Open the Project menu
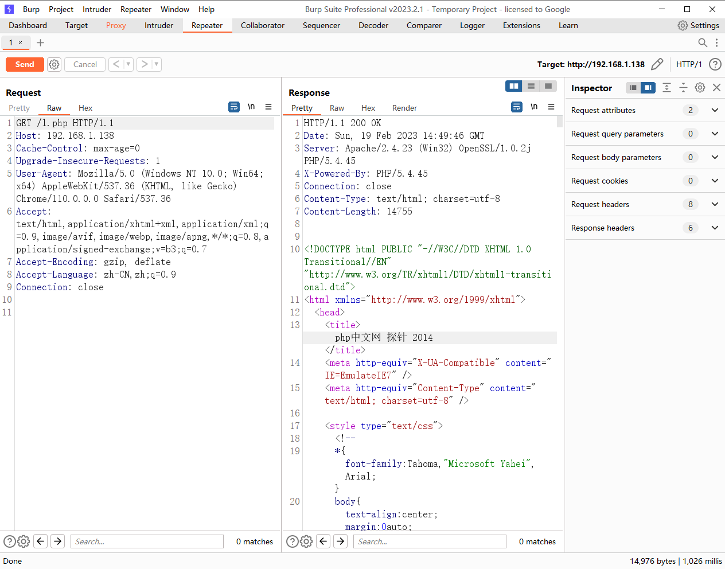 click(61, 9)
